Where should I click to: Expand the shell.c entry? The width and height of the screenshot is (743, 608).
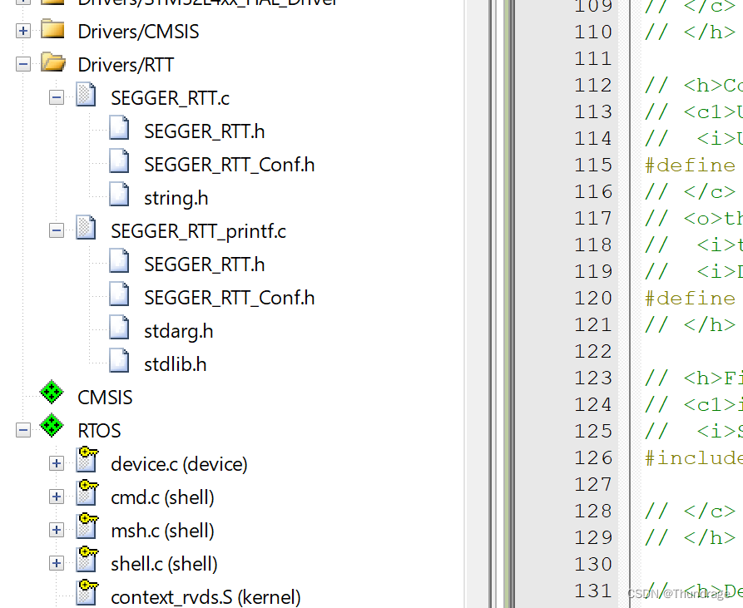56,563
